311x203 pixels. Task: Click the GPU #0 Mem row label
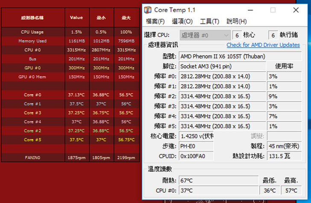click(32, 77)
